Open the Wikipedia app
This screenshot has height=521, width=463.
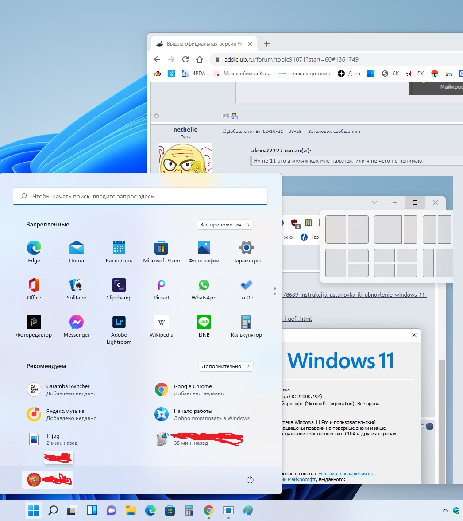point(161,326)
